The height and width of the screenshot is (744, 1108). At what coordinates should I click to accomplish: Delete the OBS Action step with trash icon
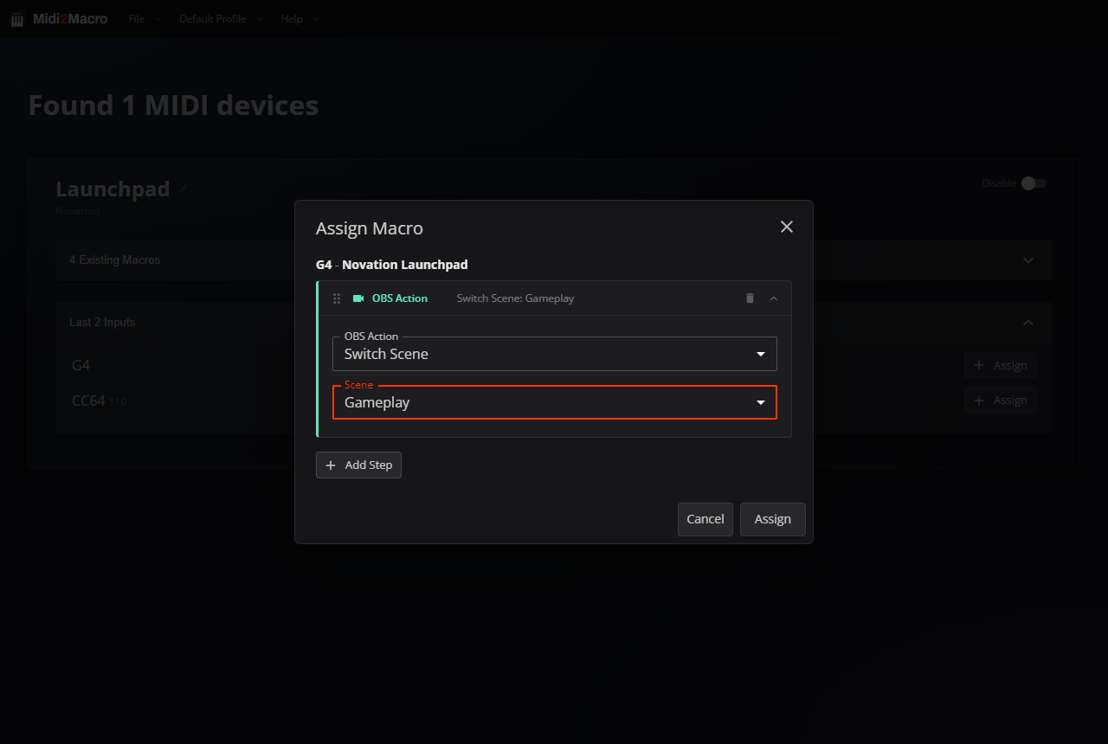[750, 298]
